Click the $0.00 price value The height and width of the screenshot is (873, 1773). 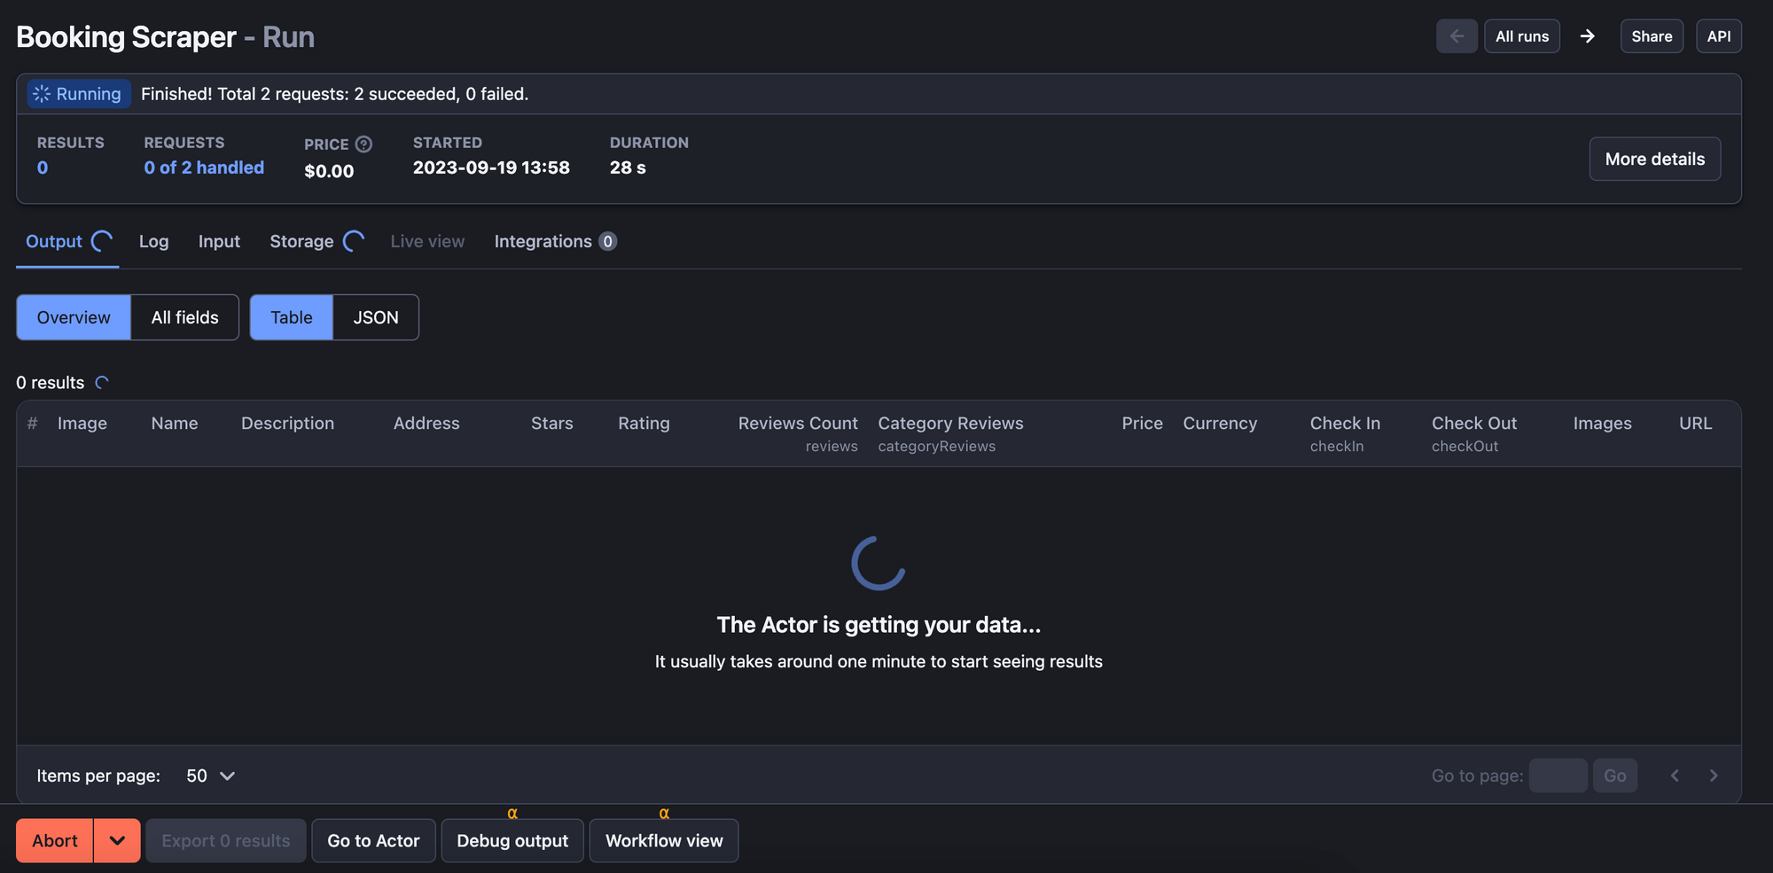click(x=329, y=171)
